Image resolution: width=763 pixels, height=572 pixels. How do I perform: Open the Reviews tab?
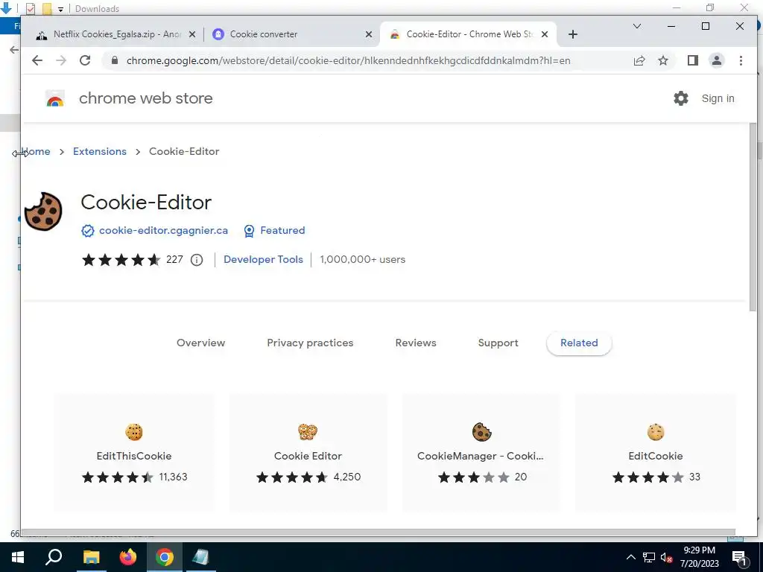(416, 343)
